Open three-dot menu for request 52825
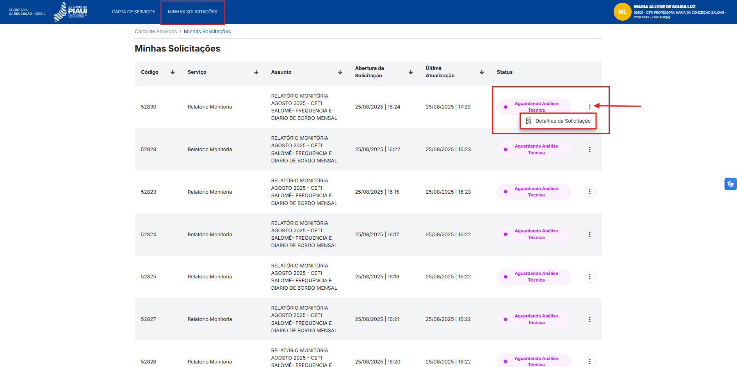The width and height of the screenshot is (737, 367). pos(589,277)
